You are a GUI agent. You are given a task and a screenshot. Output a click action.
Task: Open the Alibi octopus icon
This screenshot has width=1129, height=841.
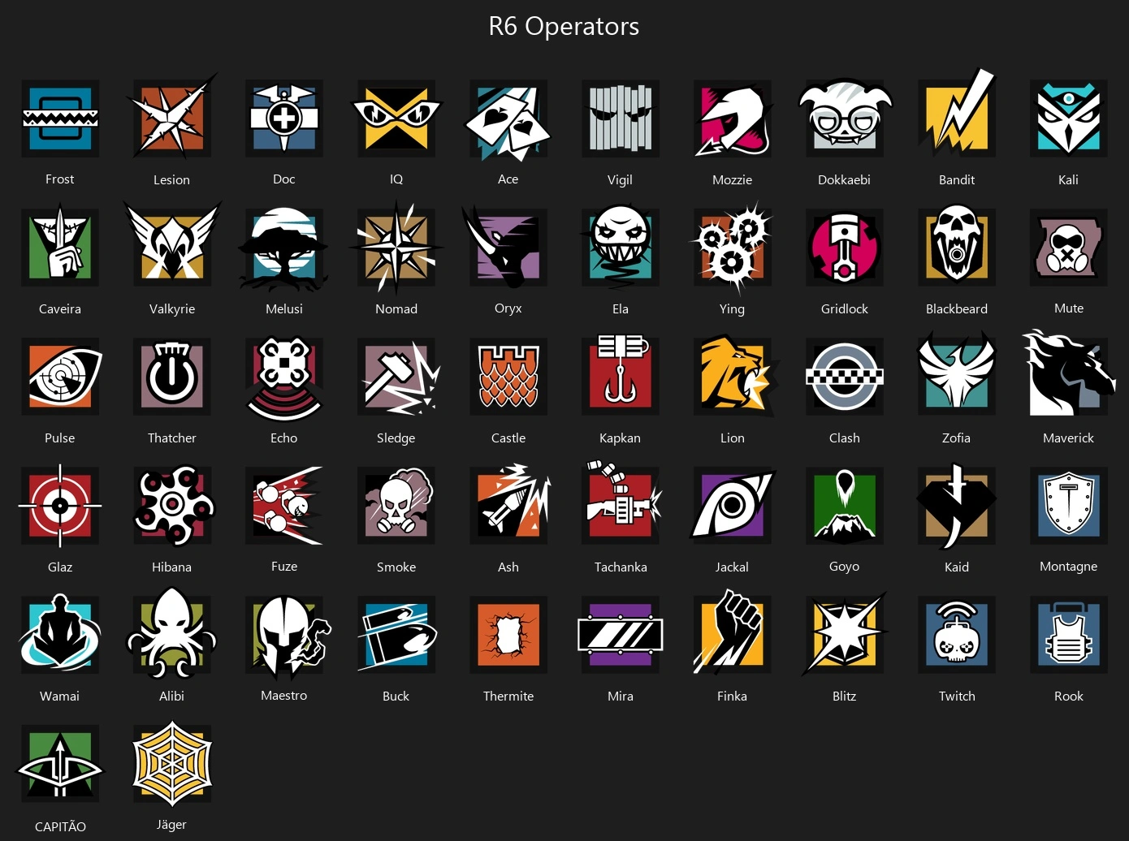[172, 633]
